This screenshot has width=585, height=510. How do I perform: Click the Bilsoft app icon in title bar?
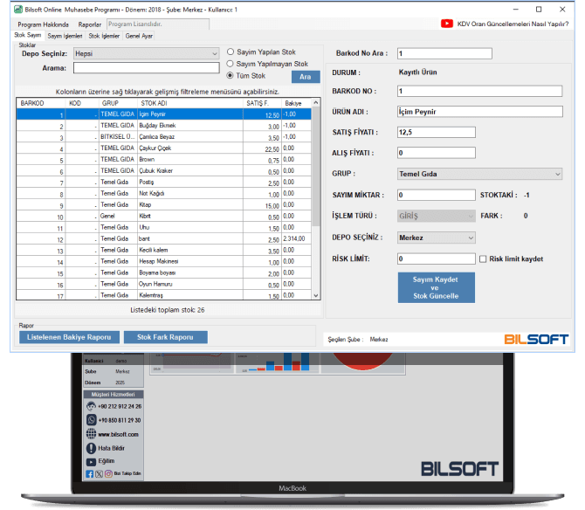18,10
